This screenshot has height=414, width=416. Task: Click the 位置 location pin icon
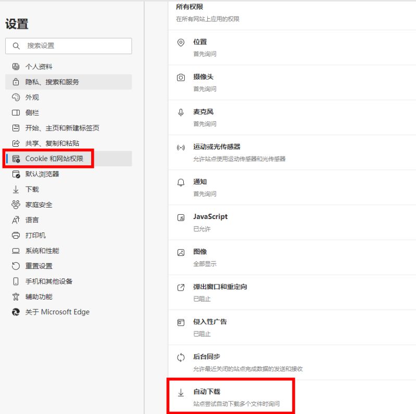point(181,43)
